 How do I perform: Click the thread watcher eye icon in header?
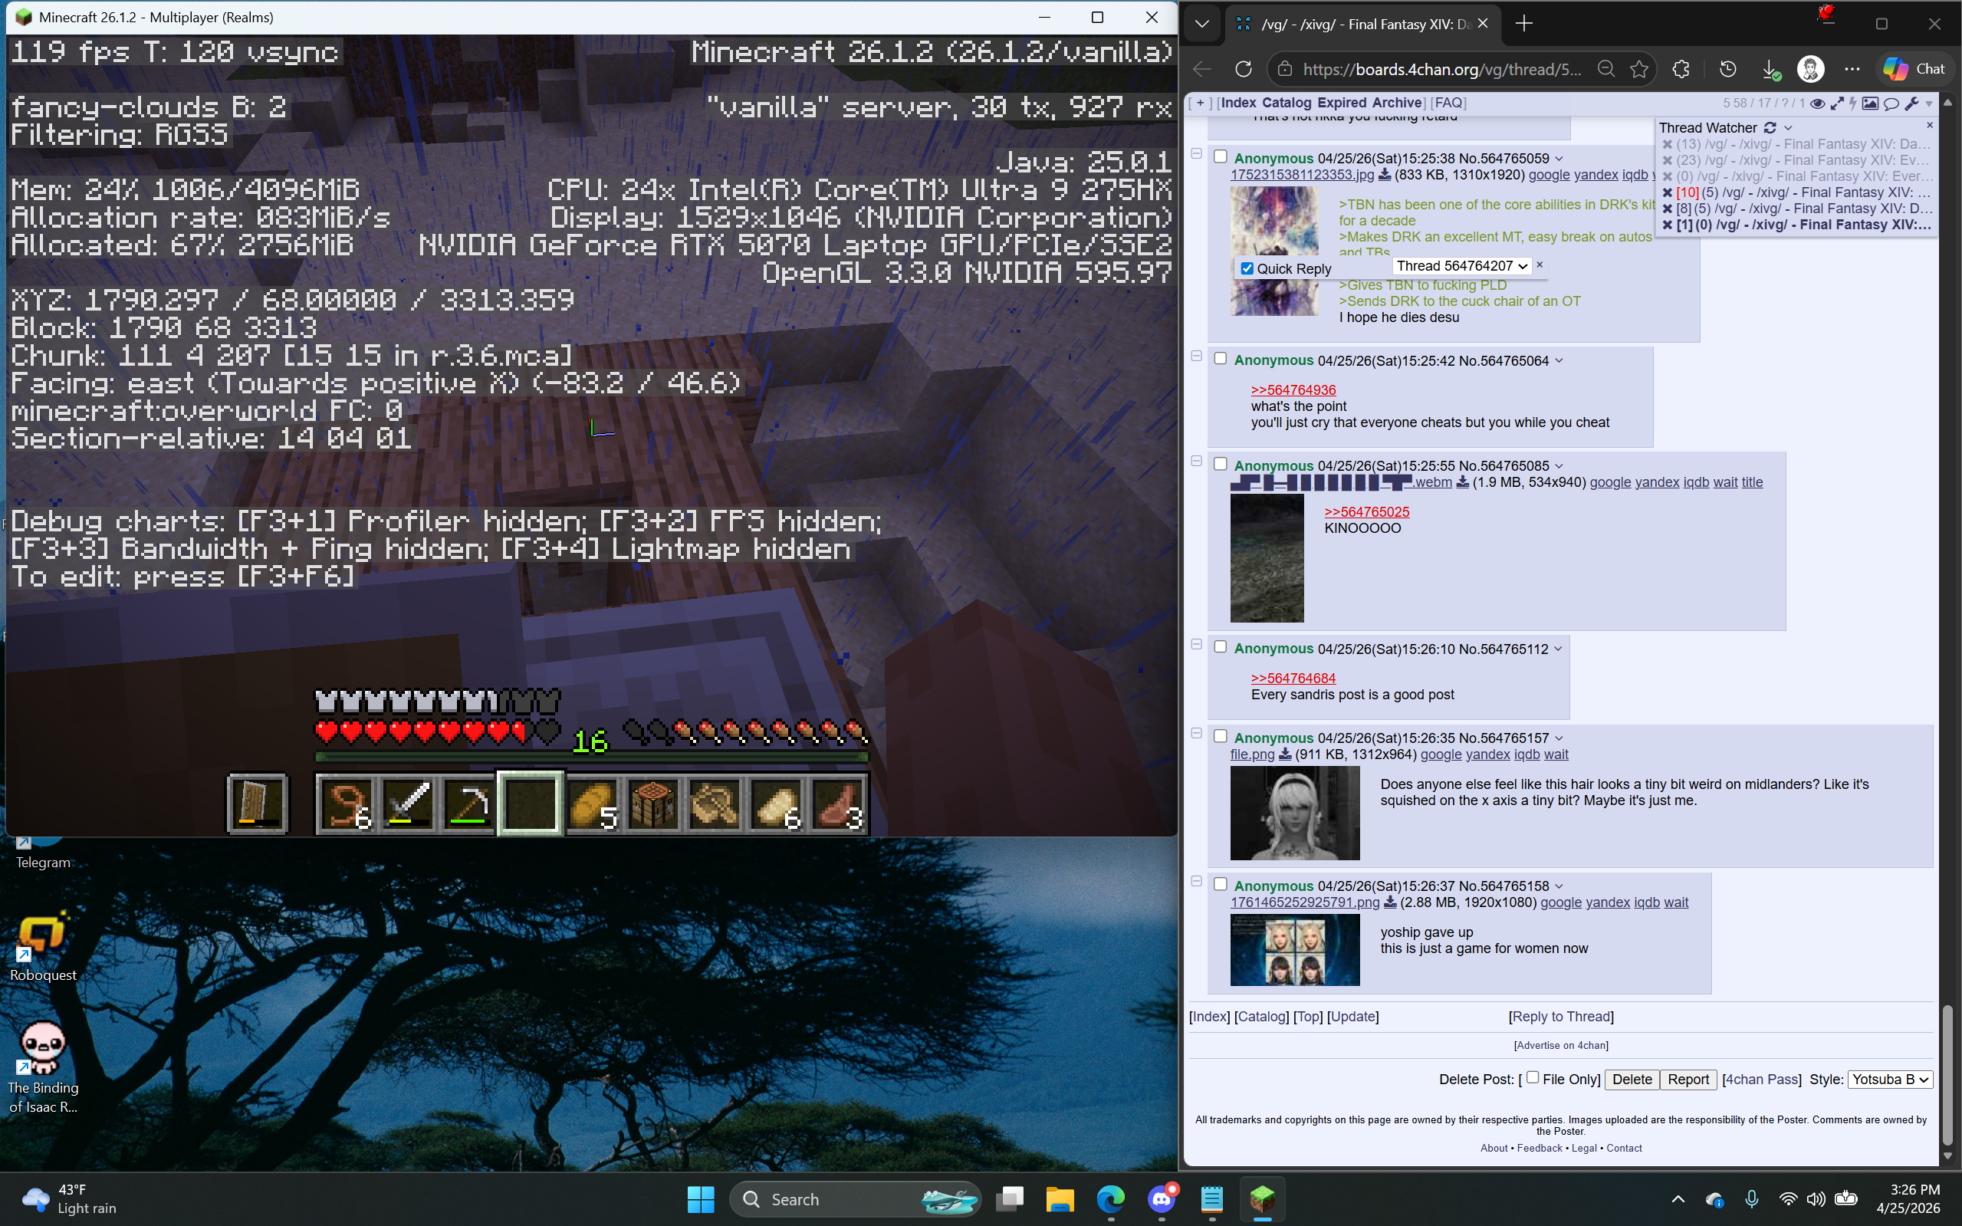tap(1818, 103)
